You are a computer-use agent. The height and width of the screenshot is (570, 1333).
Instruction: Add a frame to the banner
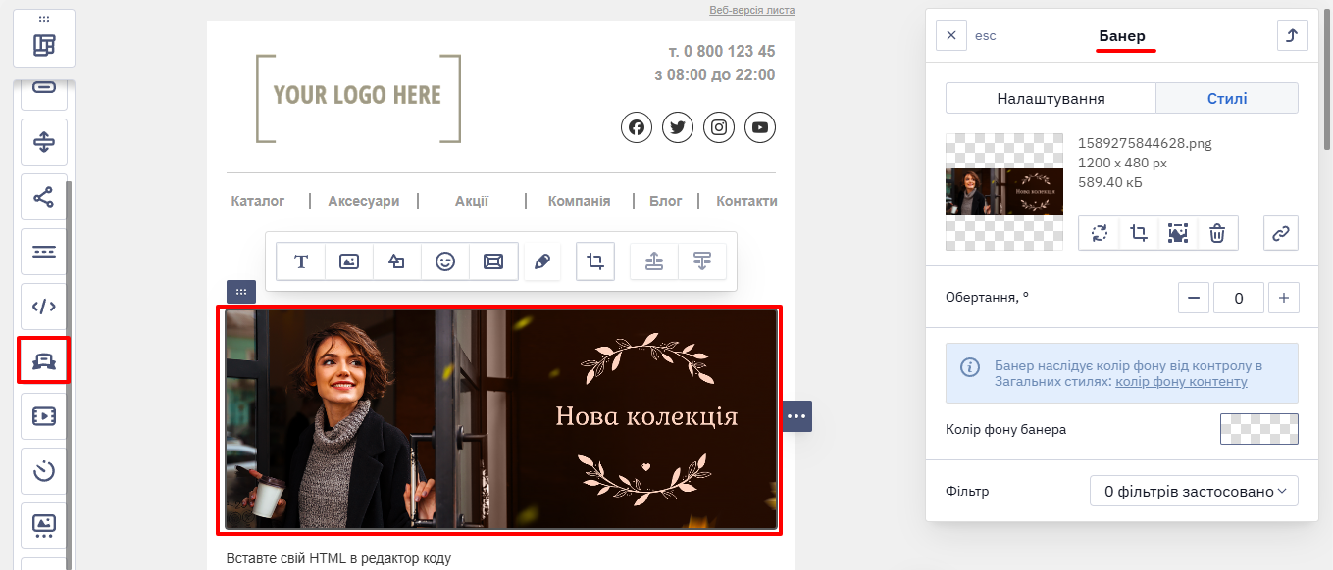coord(493,261)
